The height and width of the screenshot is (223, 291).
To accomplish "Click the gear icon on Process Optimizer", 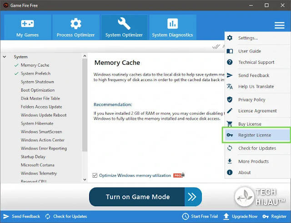I will click(x=76, y=24).
